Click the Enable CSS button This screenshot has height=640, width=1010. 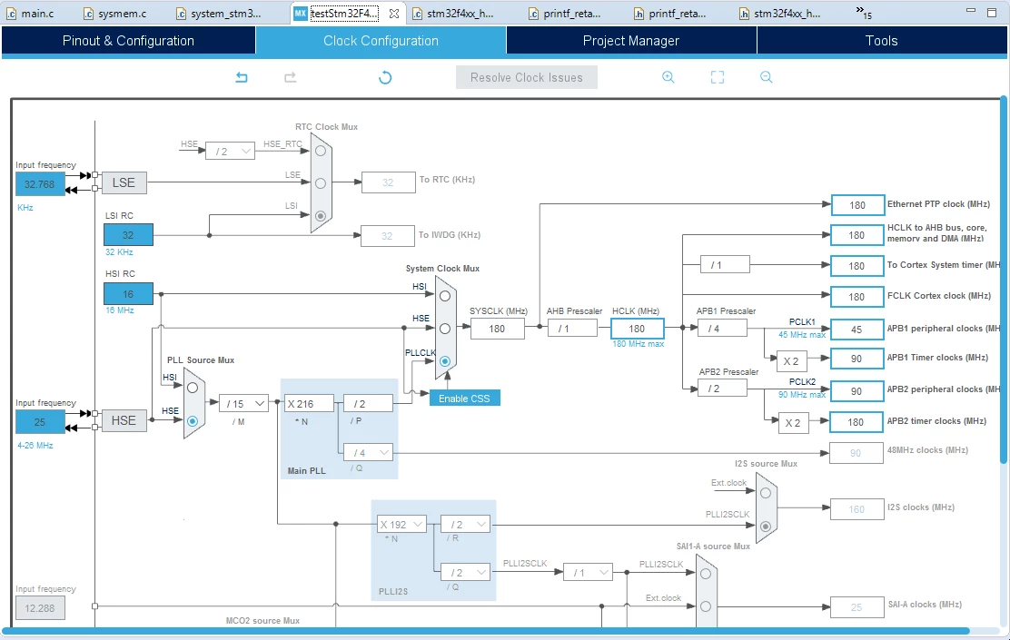click(464, 399)
